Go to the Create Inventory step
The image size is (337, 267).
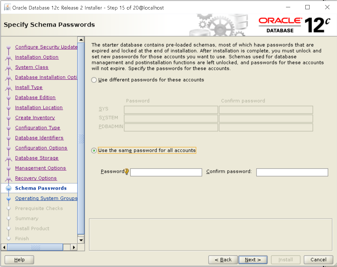tap(35, 118)
